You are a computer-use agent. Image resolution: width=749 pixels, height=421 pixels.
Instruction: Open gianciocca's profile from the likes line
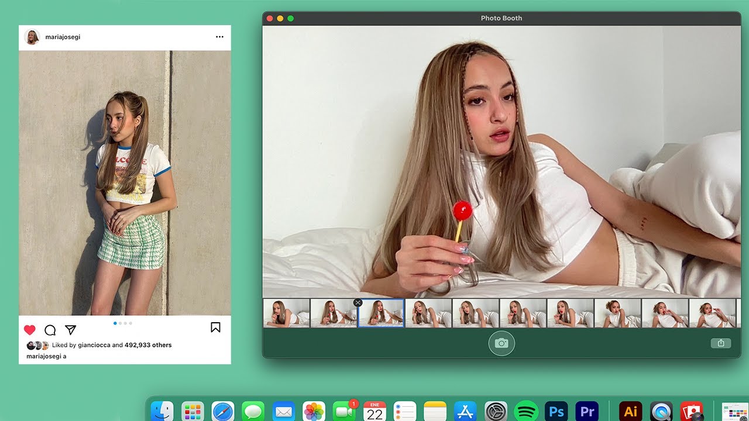pos(95,345)
